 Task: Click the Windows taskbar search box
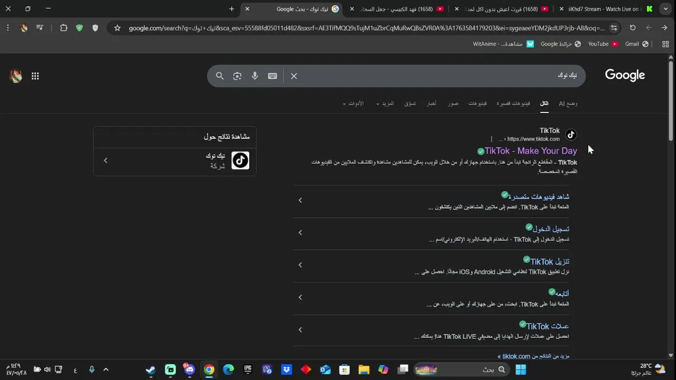(x=461, y=369)
